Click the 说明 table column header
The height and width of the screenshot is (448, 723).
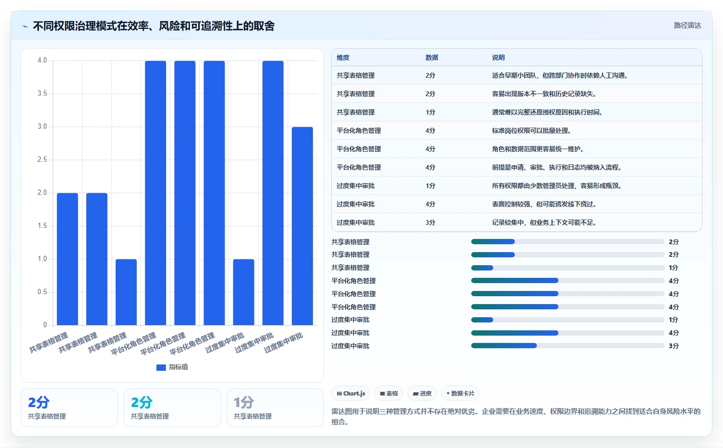pos(498,58)
